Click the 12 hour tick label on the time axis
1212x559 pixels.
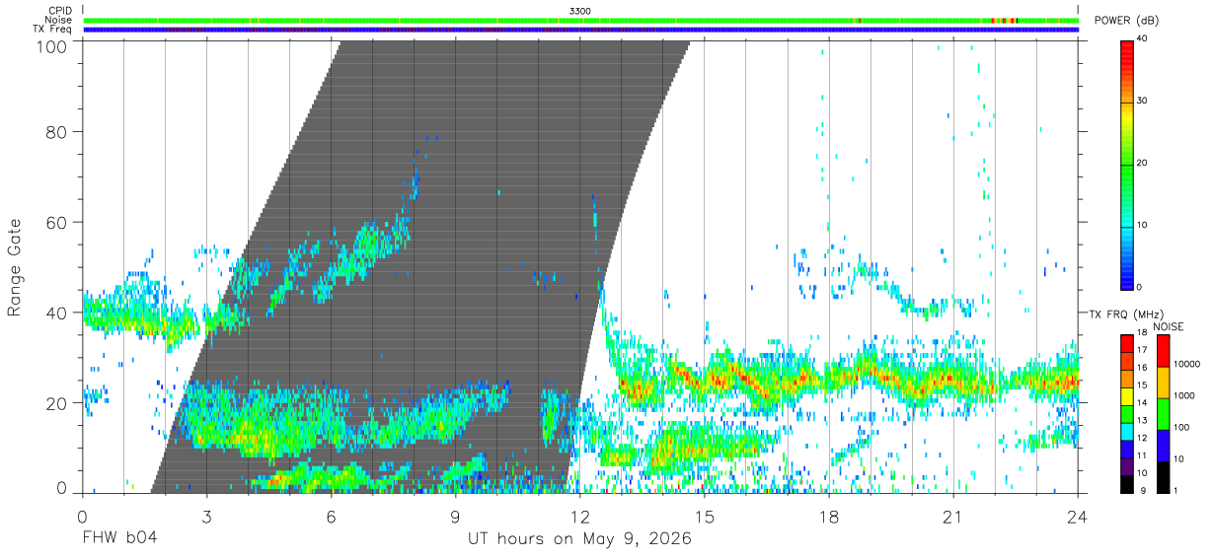click(580, 517)
